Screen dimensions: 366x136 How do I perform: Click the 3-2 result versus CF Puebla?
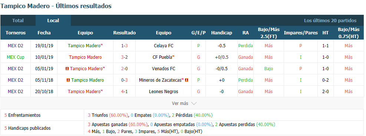coord(125,57)
